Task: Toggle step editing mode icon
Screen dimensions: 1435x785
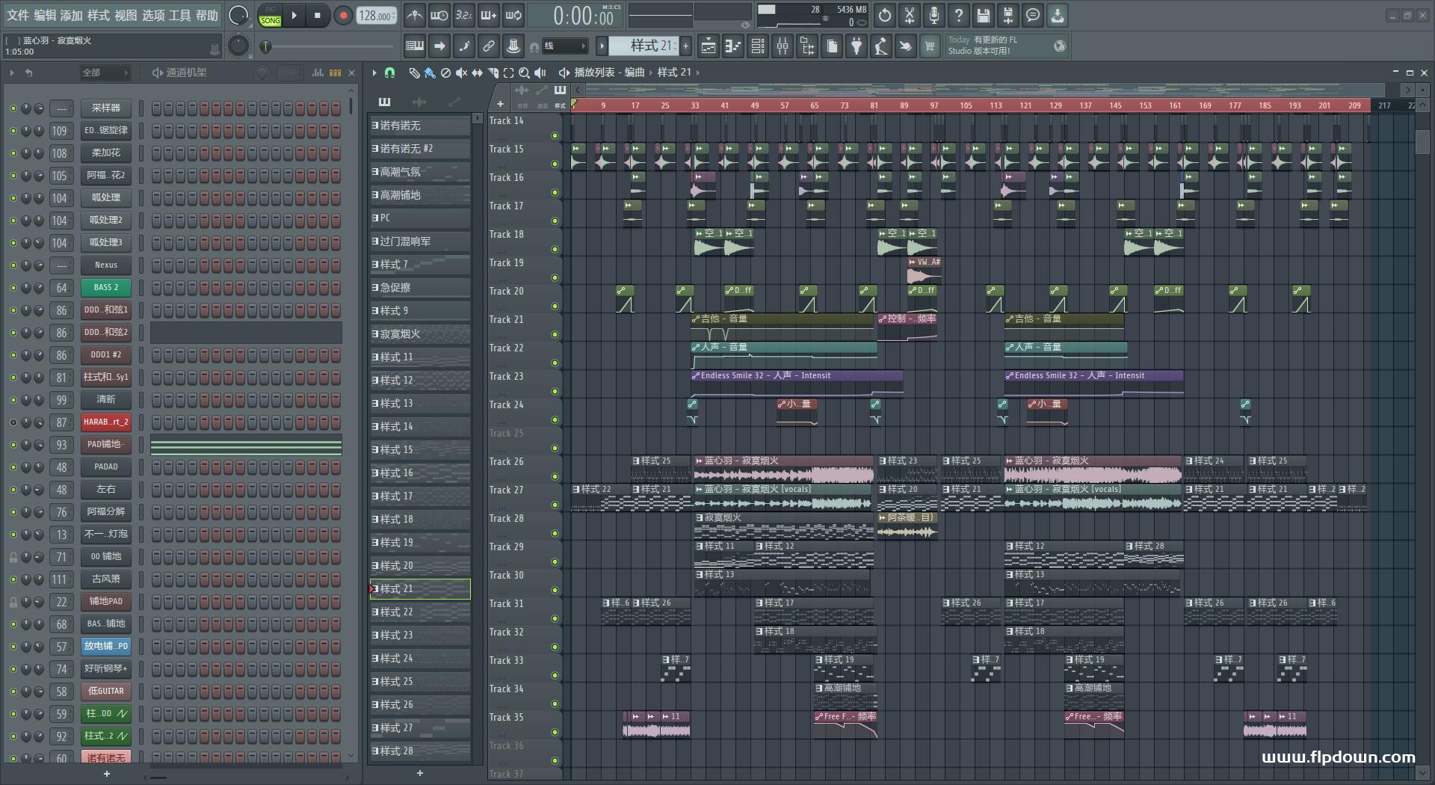Action: pos(464,46)
